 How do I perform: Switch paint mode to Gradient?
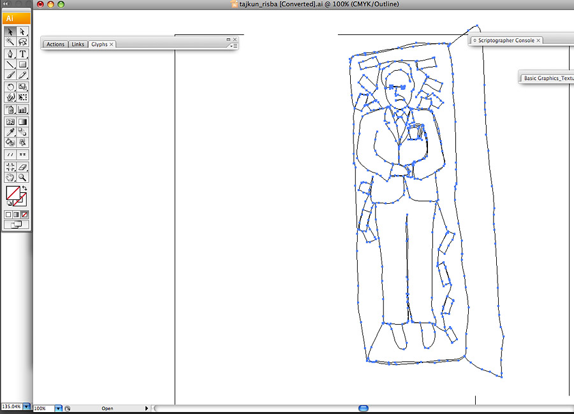point(17,215)
